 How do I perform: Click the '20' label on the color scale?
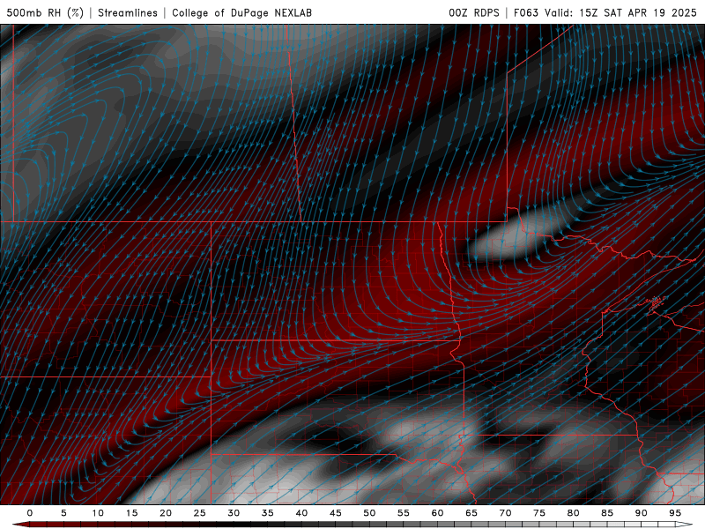166,513
